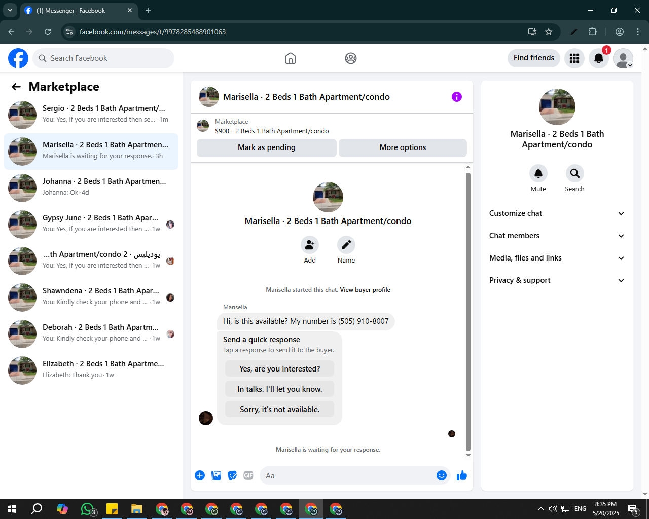
Task: Select the Messenger | Facebook tab
Action: 79,11
